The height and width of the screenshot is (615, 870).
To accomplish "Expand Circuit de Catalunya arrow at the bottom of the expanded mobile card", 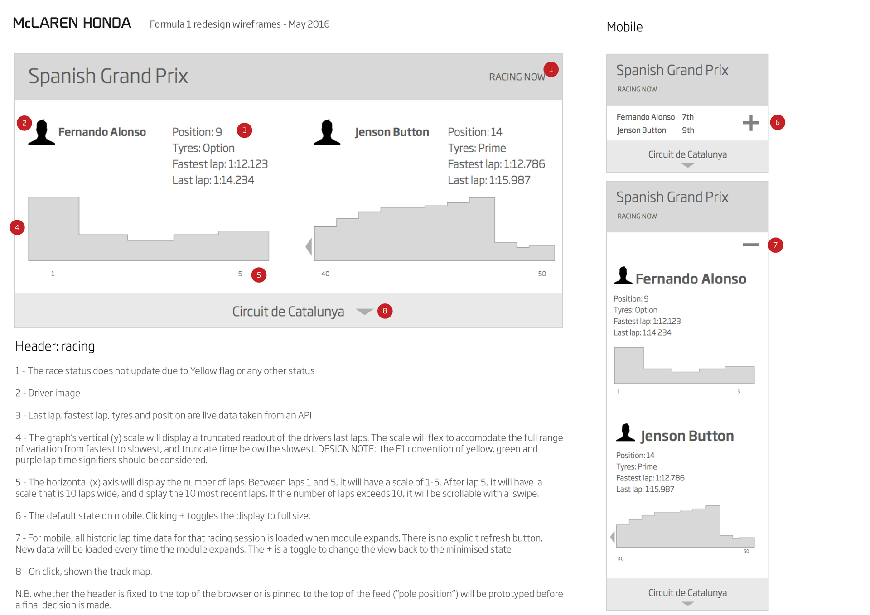I will coord(687,604).
